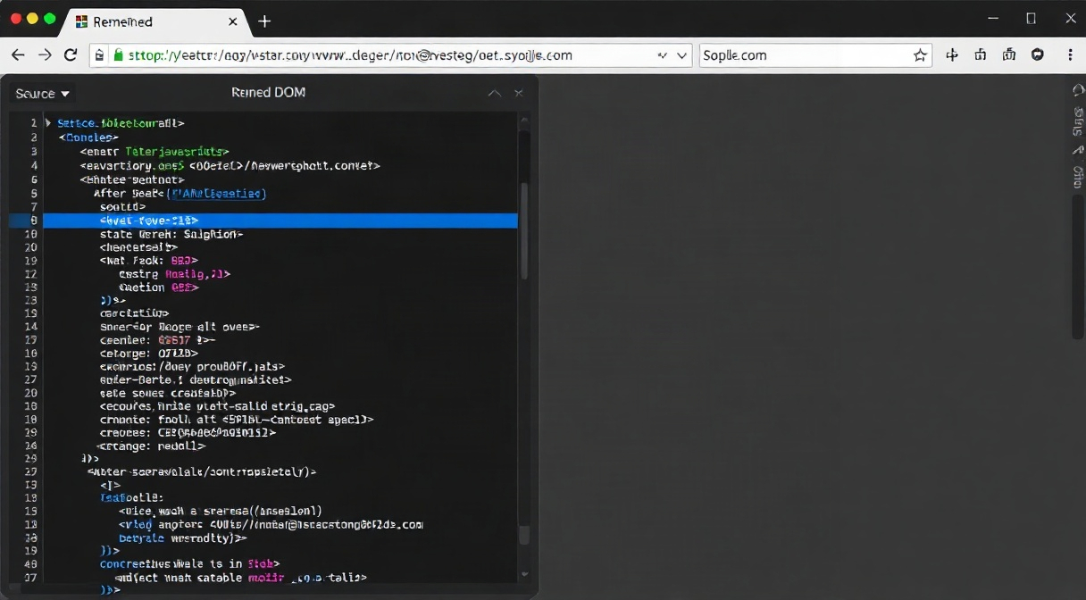Click the Rened DOM panel title
This screenshot has height=600, width=1086.
pos(268,93)
